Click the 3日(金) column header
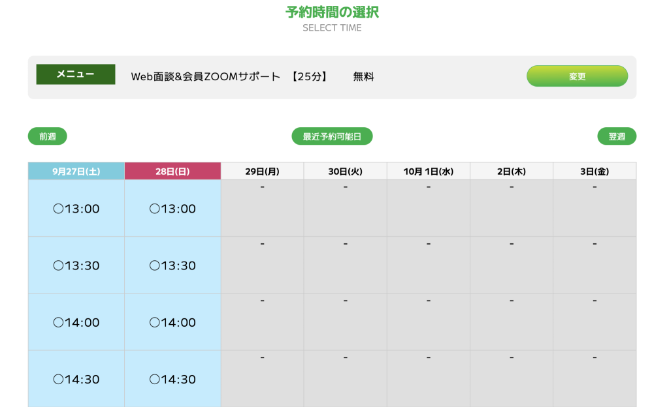 (x=594, y=170)
